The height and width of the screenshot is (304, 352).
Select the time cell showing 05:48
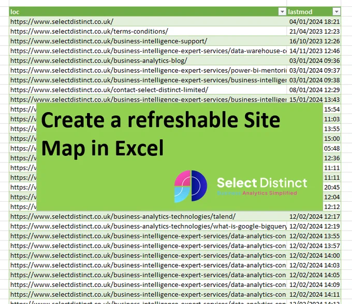pos(332,148)
